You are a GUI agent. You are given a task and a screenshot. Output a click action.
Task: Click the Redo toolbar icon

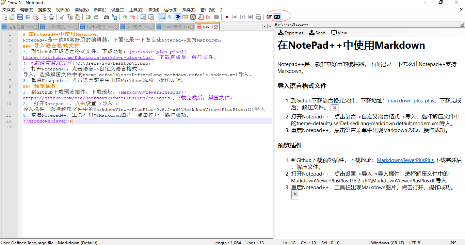[x=96, y=17]
